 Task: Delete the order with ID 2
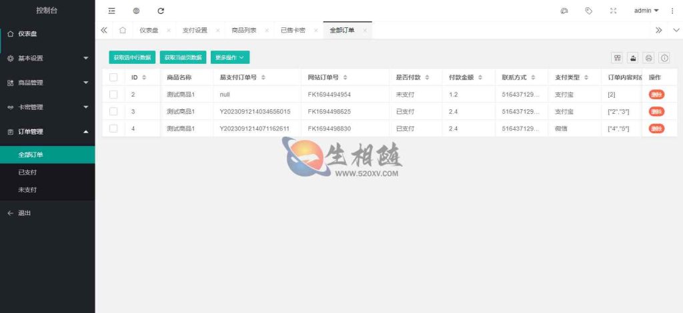click(x=656, y=95)
